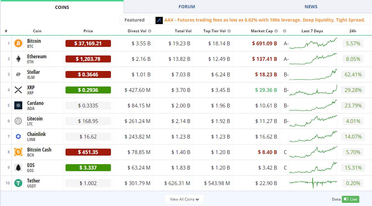This screenshot has width=372, height=206.
Task: Click the AAX featured sponsor logo
Action: [x=159, y=20]
